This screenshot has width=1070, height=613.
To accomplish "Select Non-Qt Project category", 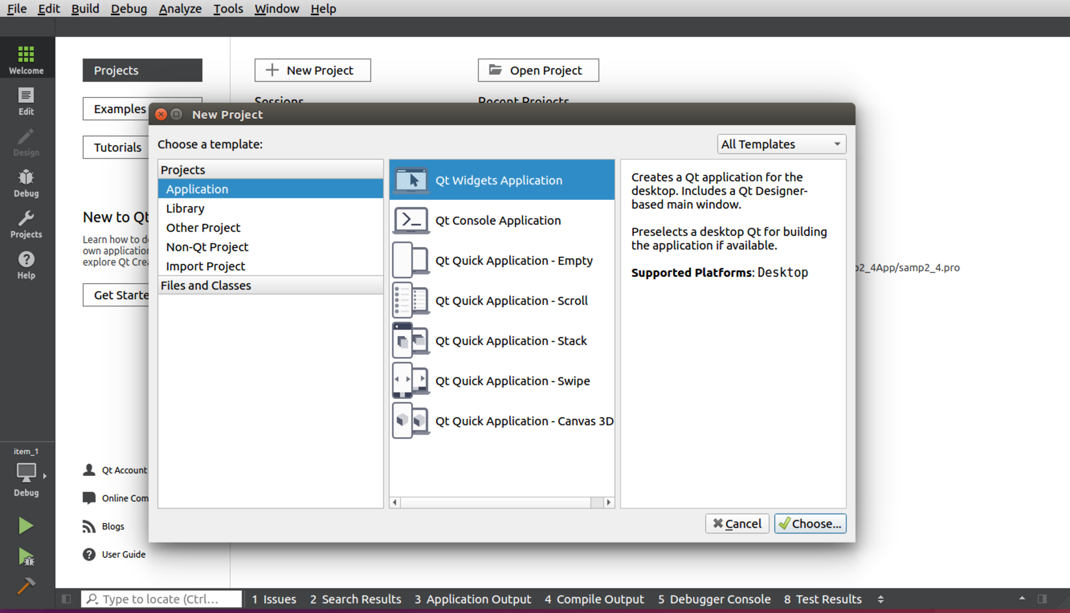I will [271, 247].
